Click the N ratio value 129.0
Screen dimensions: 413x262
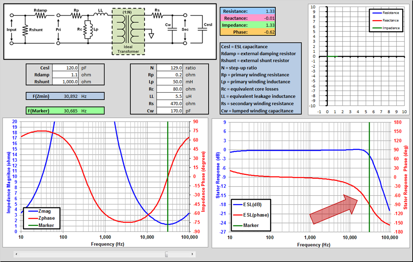pyautogui.click(x=170, y=68)
